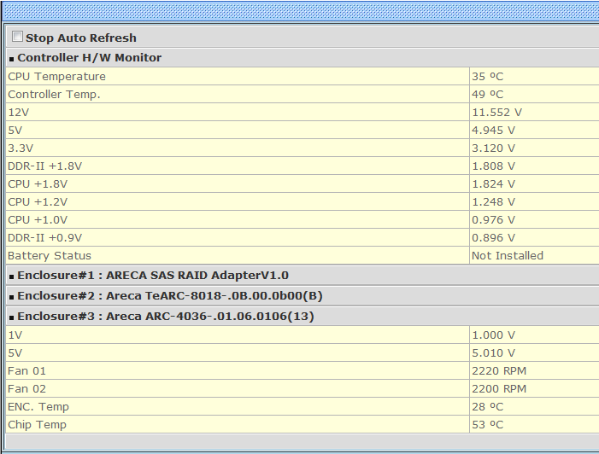Click the CPU +1.2V value 1.248 V
Screen dimensions: 599x454
493,201
